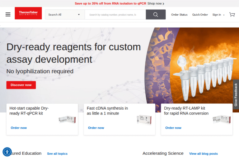Viewport: 239px width, 159px height.
Task: Click the cDNA synthesis kit product image
Action: 144,120
